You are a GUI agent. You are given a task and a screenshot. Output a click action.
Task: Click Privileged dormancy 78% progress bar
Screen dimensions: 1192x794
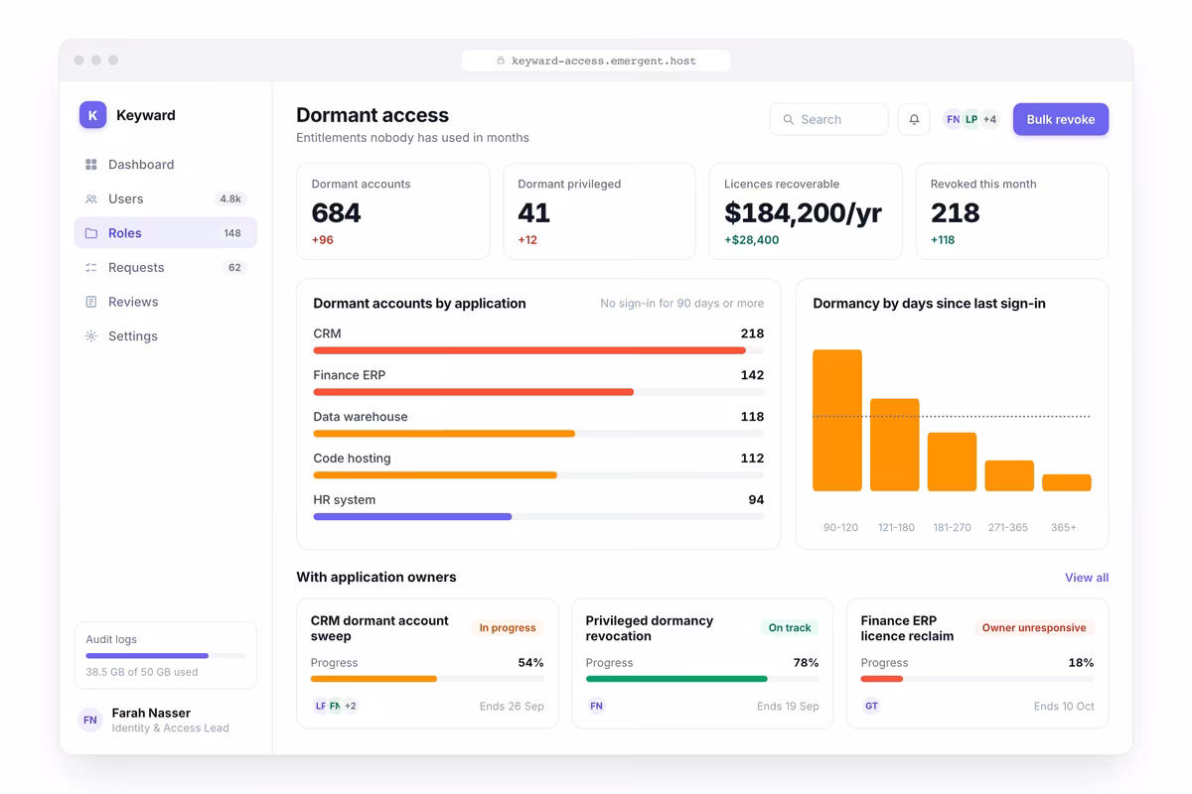coord(702,679)
